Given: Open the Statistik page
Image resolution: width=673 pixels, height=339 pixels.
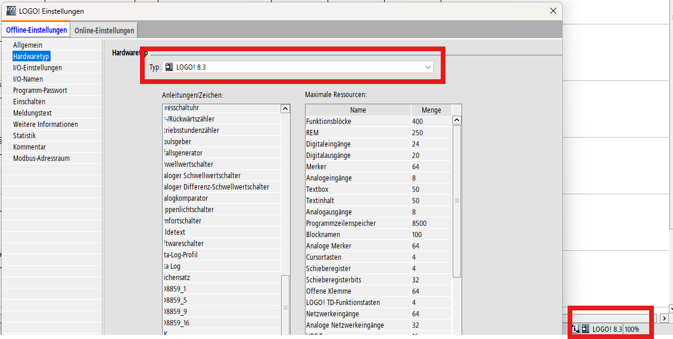Looking at the screenshot, I should [24, 136].
